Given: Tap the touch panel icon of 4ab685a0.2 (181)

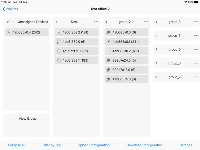Looking at the screenshot, I should coord(109,51).
